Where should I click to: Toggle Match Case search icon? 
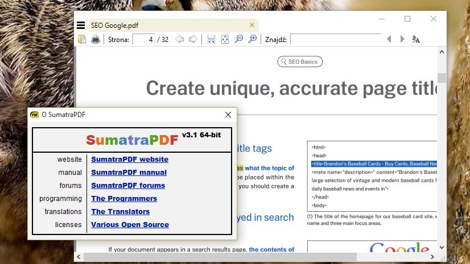click(416, 39)
